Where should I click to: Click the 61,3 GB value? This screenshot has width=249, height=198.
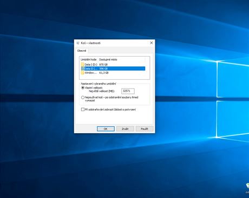tap(104, 73)
